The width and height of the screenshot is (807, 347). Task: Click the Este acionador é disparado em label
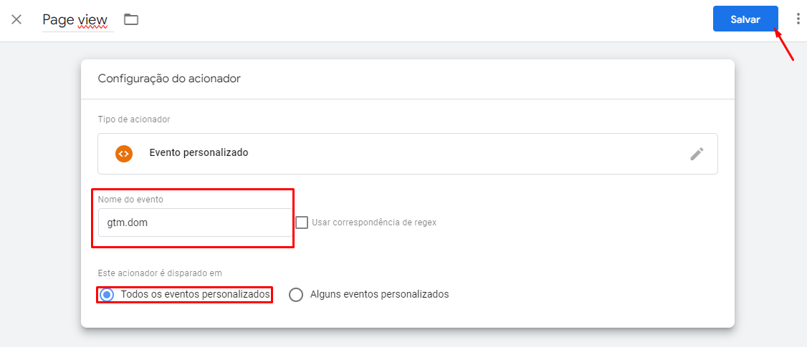160,273
